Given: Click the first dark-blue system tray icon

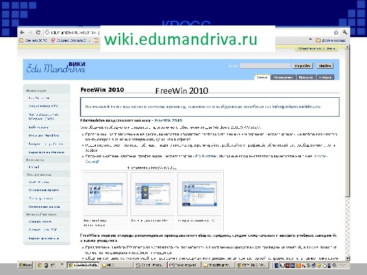Looking at the screenshot, I should tap(277, 265).
